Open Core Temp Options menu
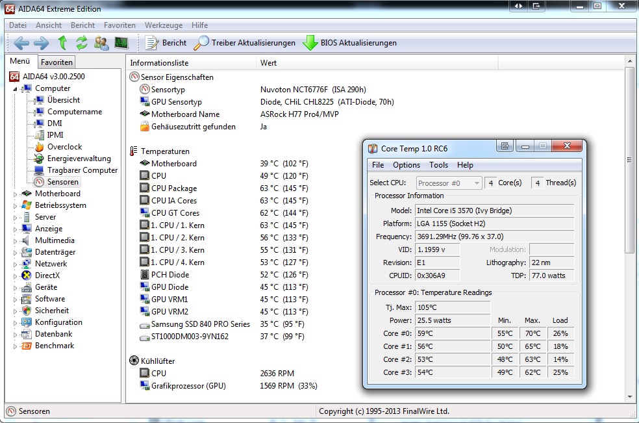The height and width of the screenshot is (423, 639). point(407,165)
